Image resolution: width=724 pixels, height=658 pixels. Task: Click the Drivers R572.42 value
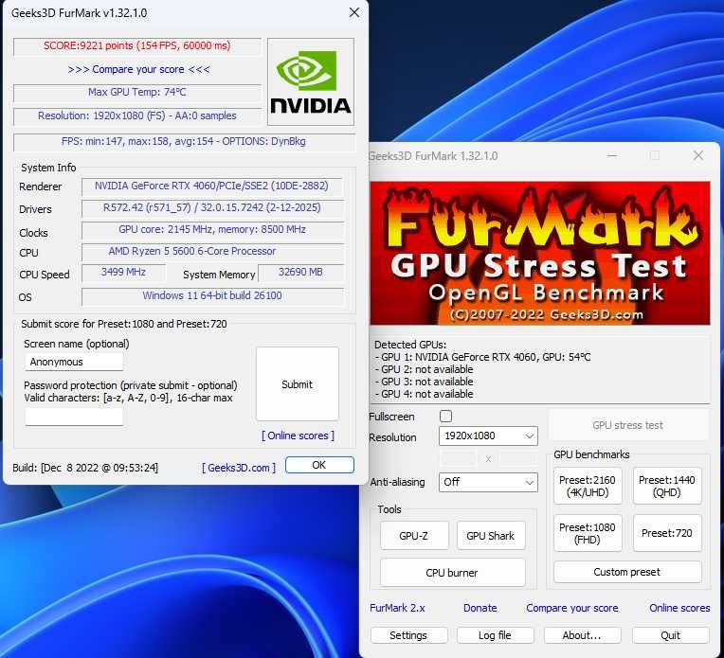click(212, 207)
